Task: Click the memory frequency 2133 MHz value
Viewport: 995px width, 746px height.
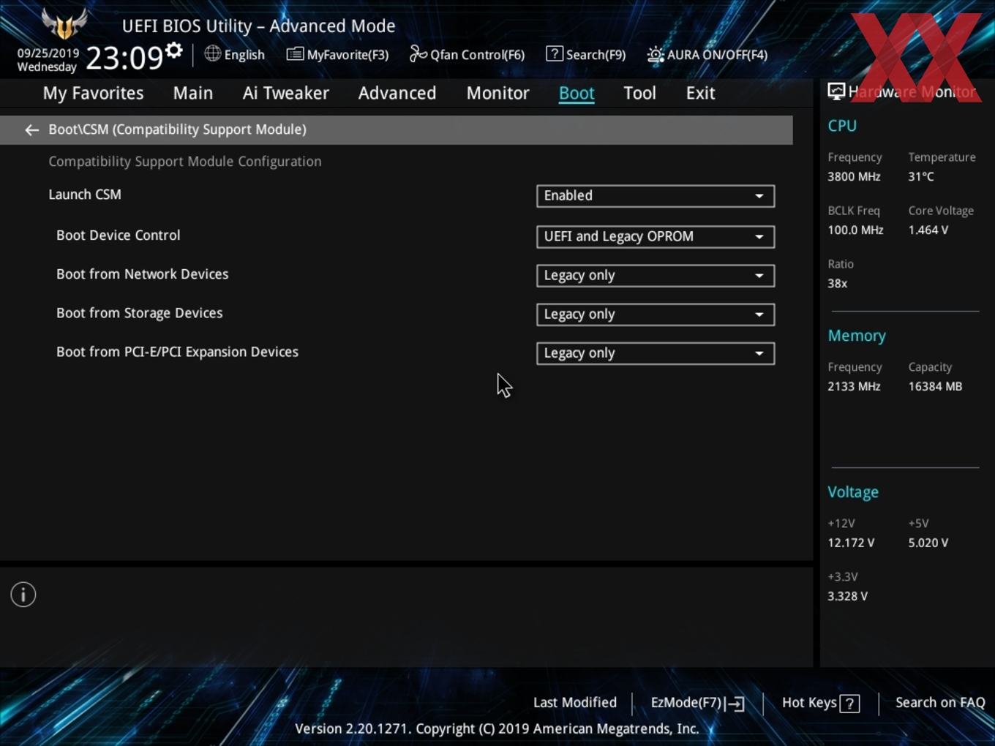Action: [854, 387]
